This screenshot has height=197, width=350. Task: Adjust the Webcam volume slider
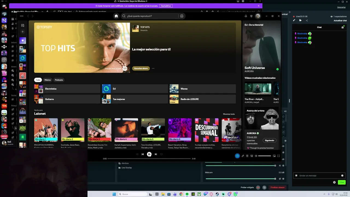(x=240, y=179)
